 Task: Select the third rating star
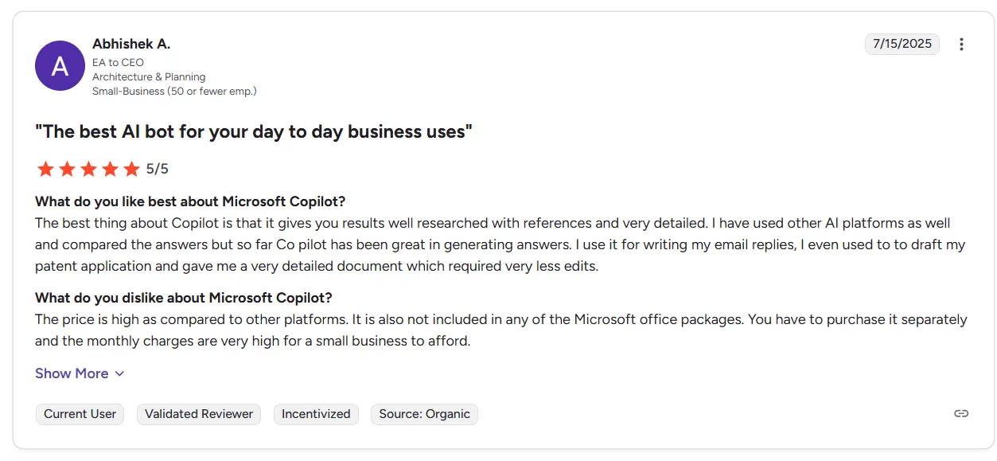coord(88,169)
